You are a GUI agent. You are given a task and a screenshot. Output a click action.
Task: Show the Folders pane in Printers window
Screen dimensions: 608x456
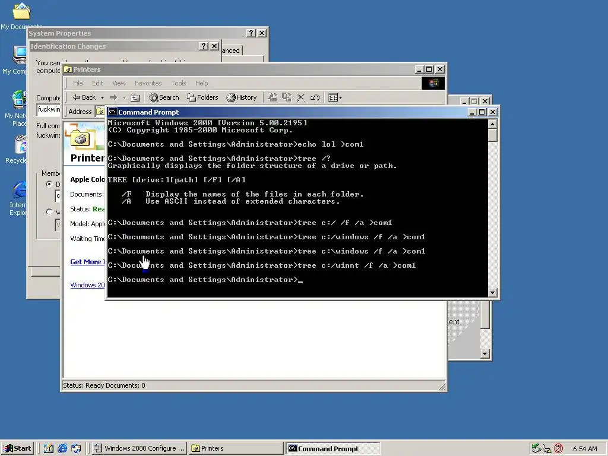[x=202, y=97]
